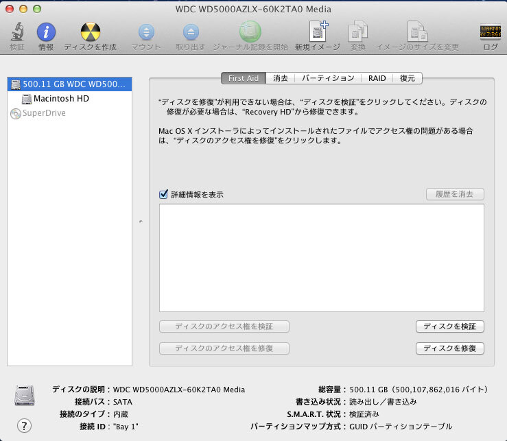Image resolution: width=507 pixels, height=441 pixels.
Task: Switch to the RAID tab
Action: 377,78
